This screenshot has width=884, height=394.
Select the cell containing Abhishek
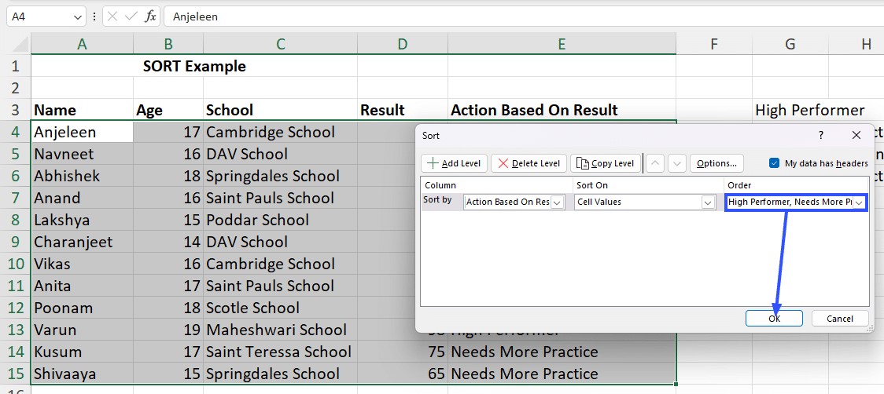[82, 176]
